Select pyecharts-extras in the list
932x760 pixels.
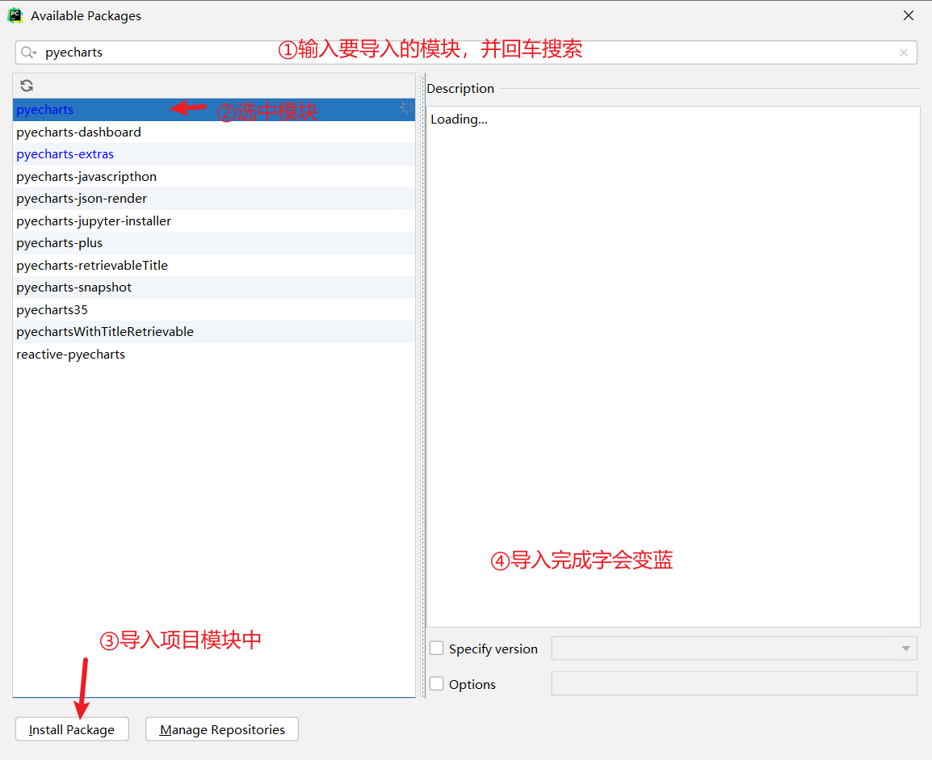tap(214, 154)
